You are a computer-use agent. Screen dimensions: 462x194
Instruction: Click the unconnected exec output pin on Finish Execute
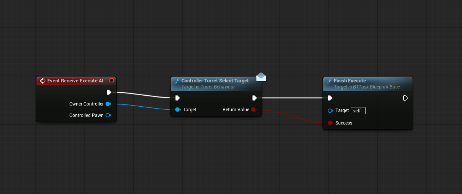point(406,98)
